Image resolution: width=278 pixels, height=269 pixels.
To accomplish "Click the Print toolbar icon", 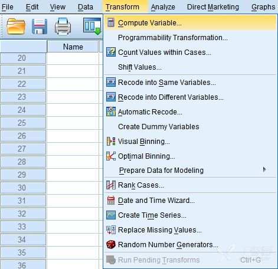I will pyautogui.click(x=63, y=26).
